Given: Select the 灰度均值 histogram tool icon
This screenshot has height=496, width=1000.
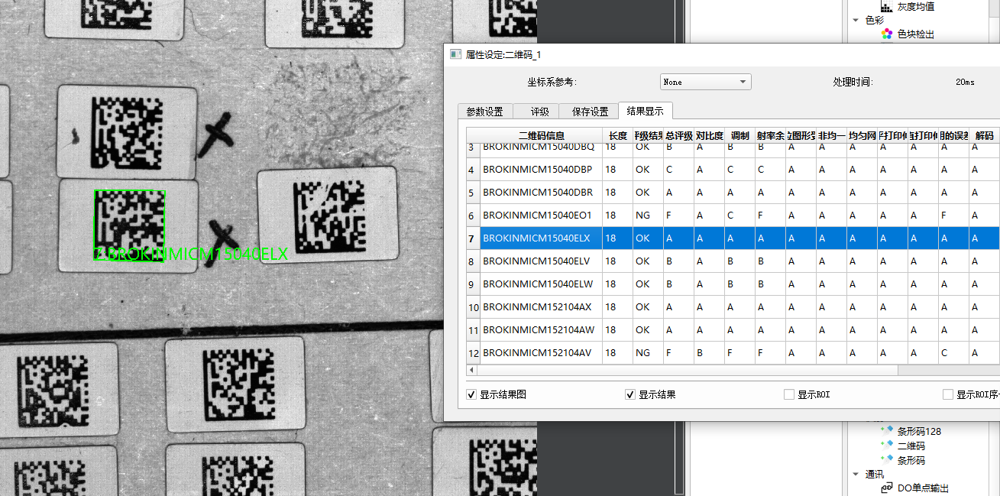Looking at the screenshot, I should [887, 7].
